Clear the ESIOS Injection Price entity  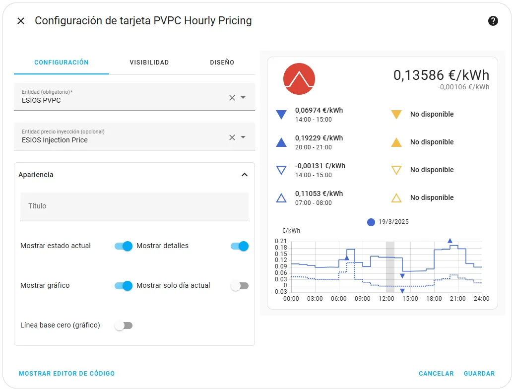232,137
